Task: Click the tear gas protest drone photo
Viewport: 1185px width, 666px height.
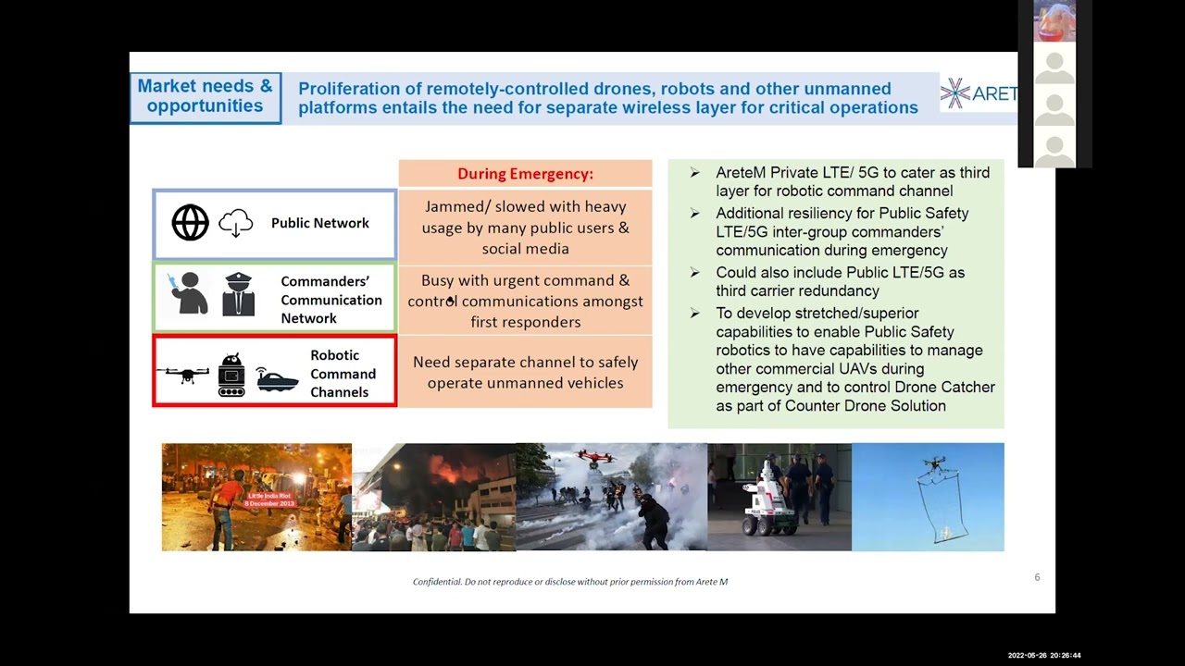Action: [612, 497]
